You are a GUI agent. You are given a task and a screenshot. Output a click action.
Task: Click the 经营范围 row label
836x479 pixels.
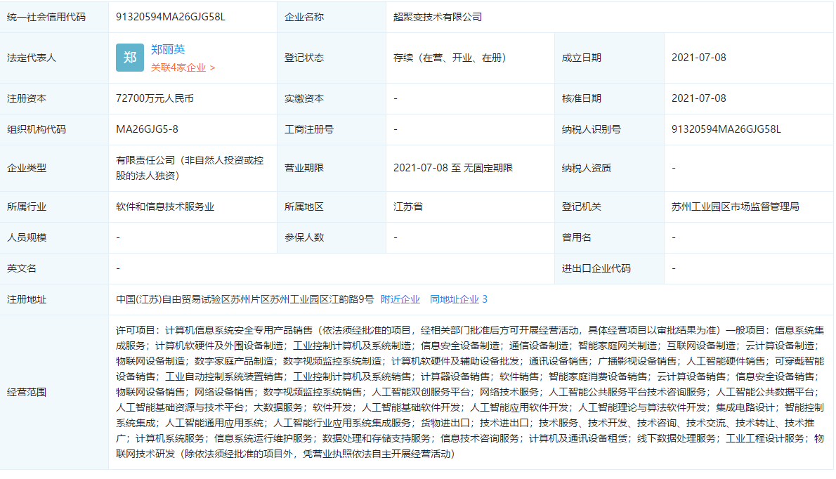click(x=27, y=392)
